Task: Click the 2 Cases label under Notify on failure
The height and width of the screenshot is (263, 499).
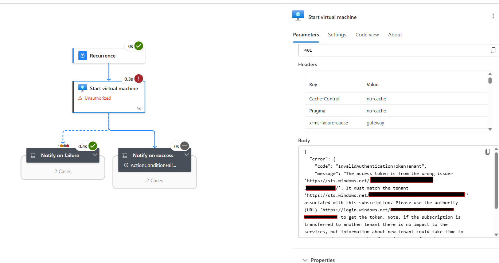Action: (63, 171)
